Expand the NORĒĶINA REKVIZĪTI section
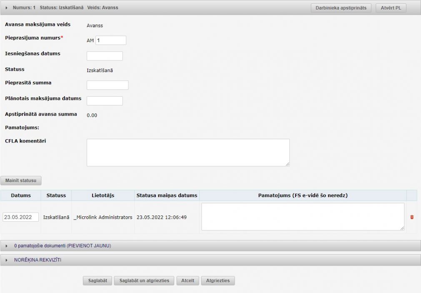 pos(7,260)
